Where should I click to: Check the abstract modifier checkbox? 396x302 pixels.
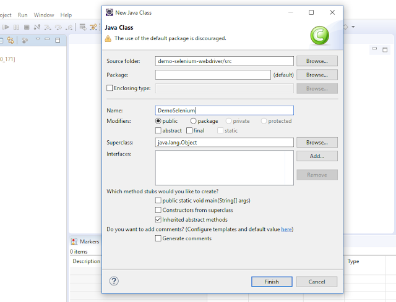tap(158, 130)
